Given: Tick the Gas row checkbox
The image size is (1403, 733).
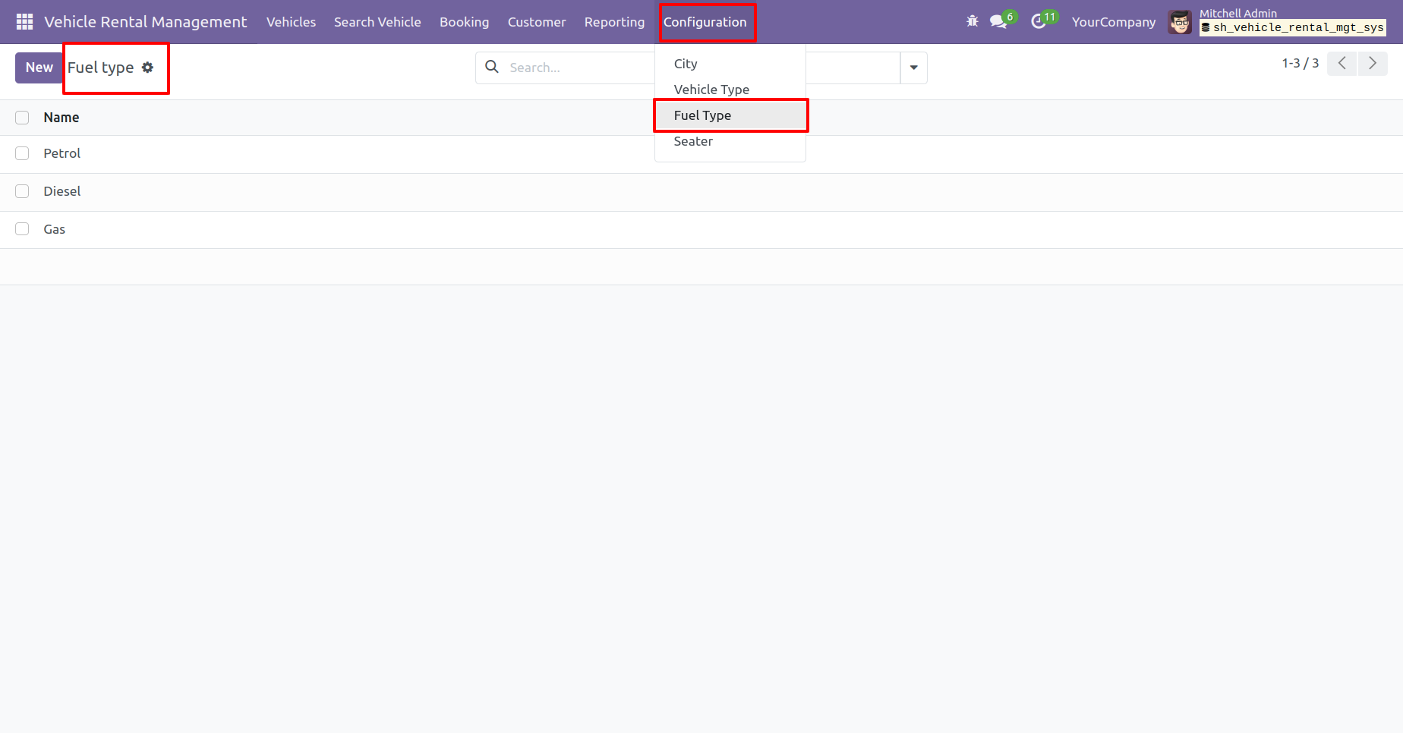Looking at the screenshot, I should point(22,229).
